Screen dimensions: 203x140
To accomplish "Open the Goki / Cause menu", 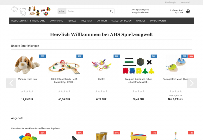I will coord(56,21).
